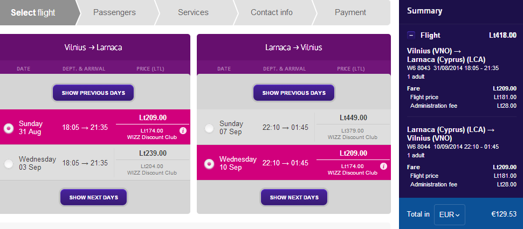Screen dimensions: 523x229
Task: Click Lt449.00 price for 07 Sep
Action: click(353, 117)
